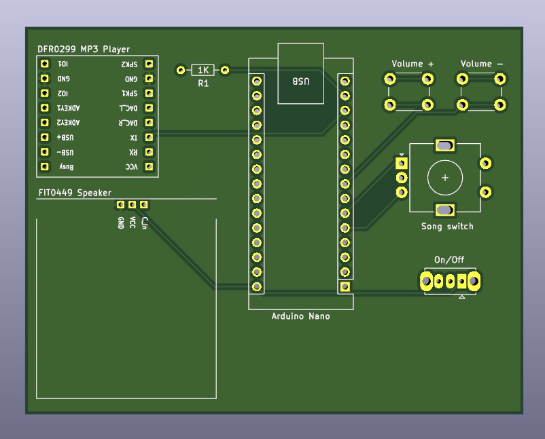This screenshot has width=545, height=439.
Task: Click the Song switch center circle
Action: 445,178
